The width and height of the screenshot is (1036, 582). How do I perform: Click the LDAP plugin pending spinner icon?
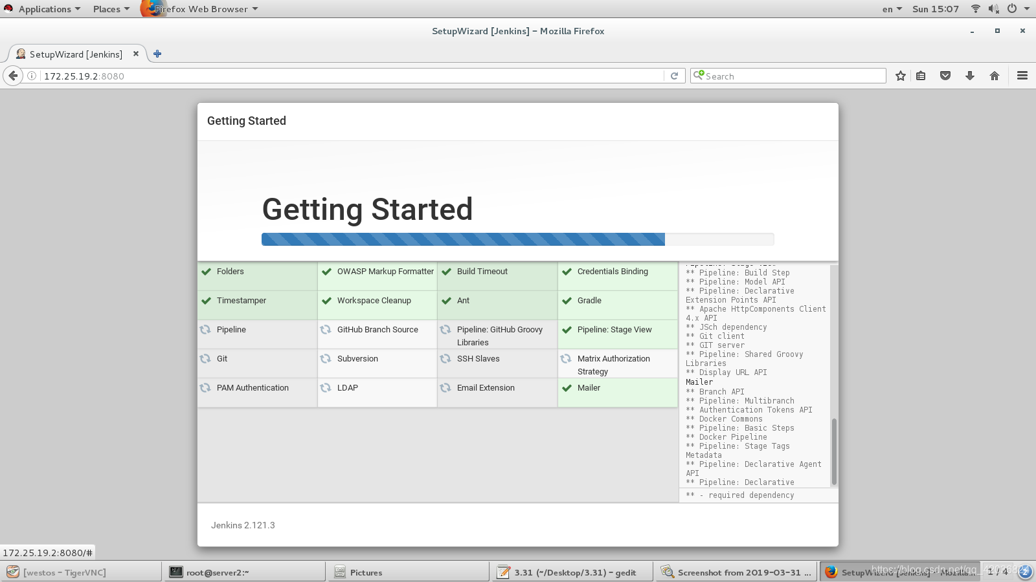326,388
